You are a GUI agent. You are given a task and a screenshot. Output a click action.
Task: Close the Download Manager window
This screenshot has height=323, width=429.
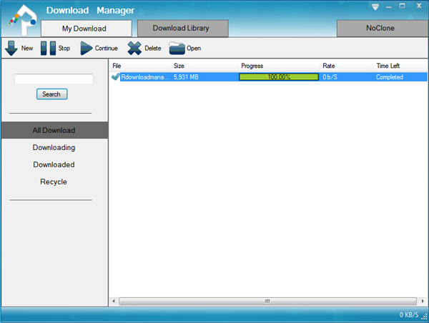tap(419, 6)
